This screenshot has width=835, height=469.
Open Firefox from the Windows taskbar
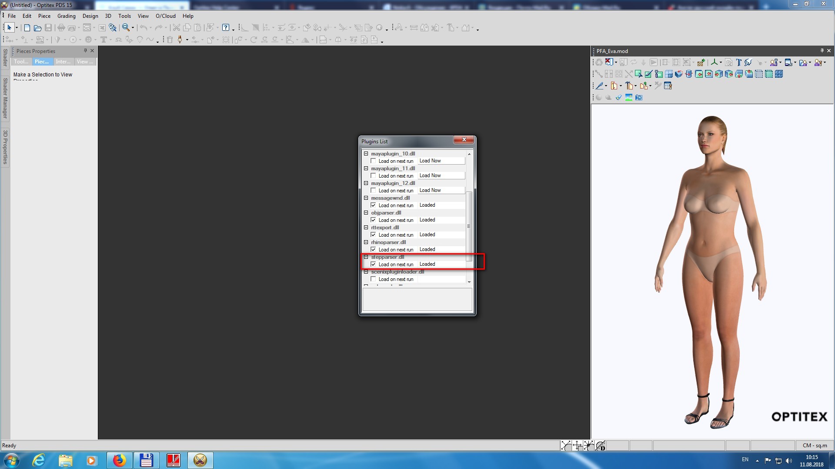(119, 460)
